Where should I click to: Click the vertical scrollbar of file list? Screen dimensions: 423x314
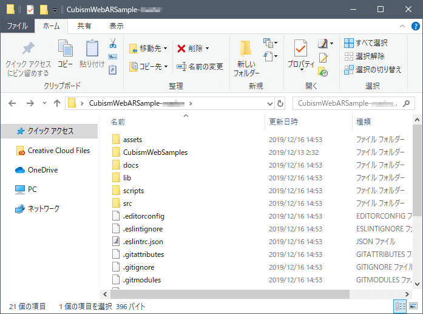417,170
